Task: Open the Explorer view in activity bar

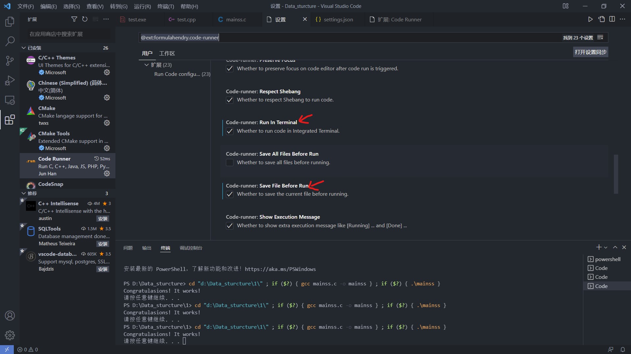Action: (10, 22)
